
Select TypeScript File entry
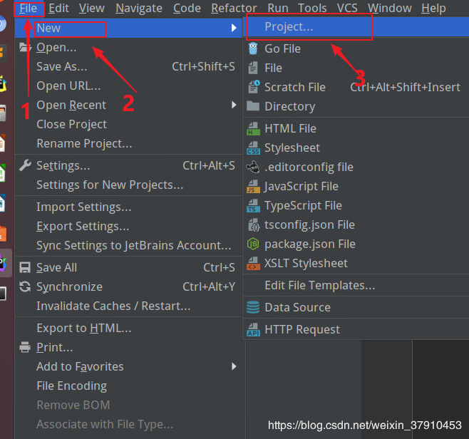[x=356, y=205]
